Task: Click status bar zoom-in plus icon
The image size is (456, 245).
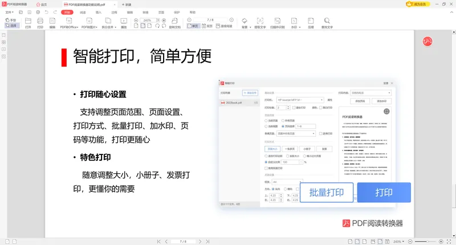Action: point(441,242)
